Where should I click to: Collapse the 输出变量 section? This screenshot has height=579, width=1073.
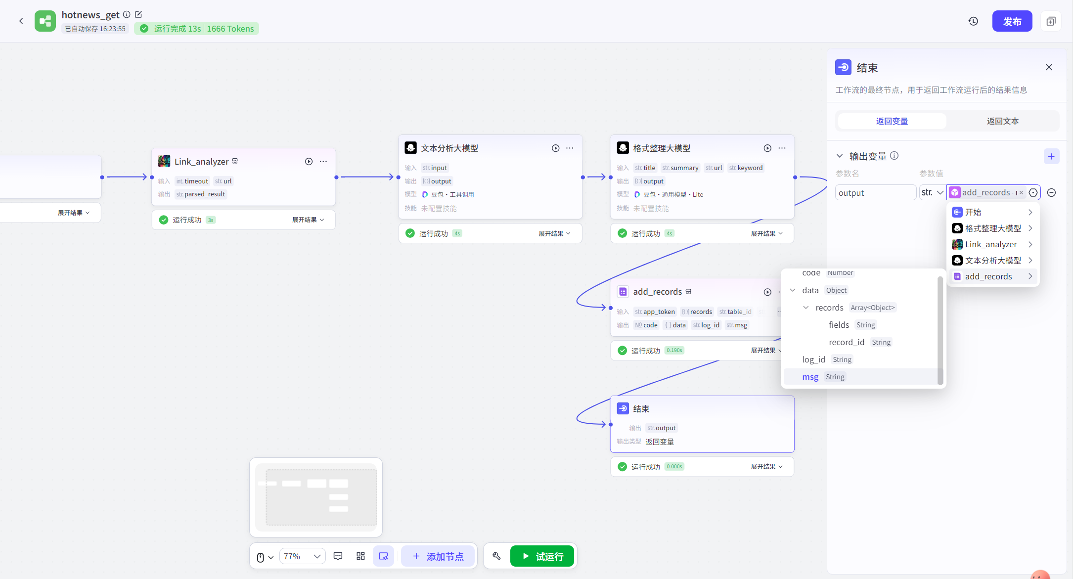[x=840, y=156]
